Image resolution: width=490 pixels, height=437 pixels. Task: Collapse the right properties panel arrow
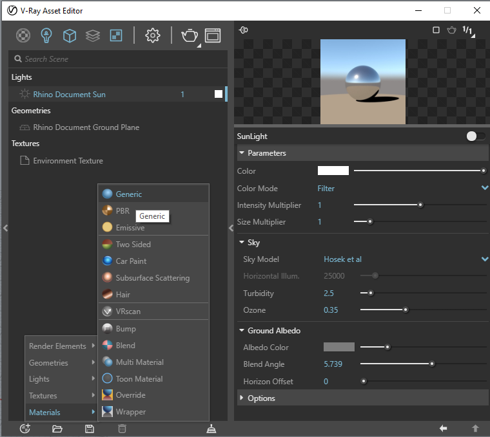click(231, 228)
